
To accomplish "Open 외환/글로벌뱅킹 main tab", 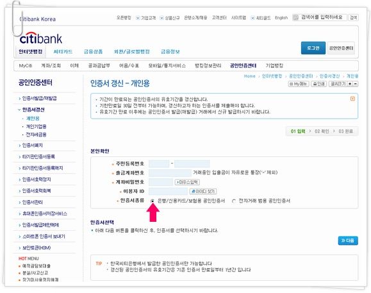I will click(132, 51).
